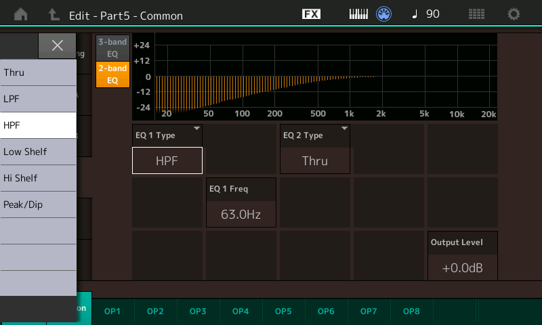This screenshot has height=325, width=542.
Task: Open the settings gear icon
Action: coord(514,14)
